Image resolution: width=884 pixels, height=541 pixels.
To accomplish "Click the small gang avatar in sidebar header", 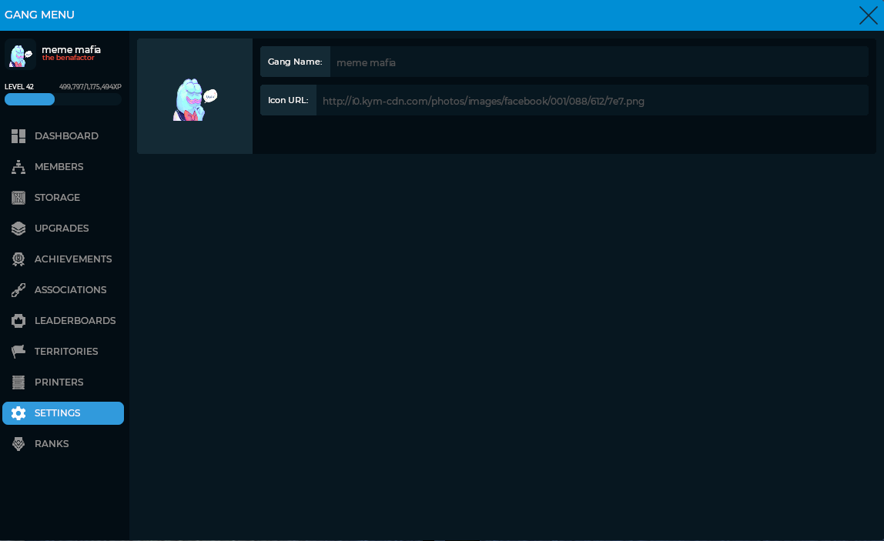I will click(20, 54).
